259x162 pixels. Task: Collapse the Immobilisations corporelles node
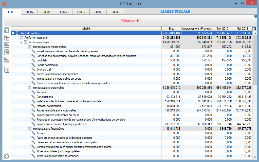(x=25, y=88)
